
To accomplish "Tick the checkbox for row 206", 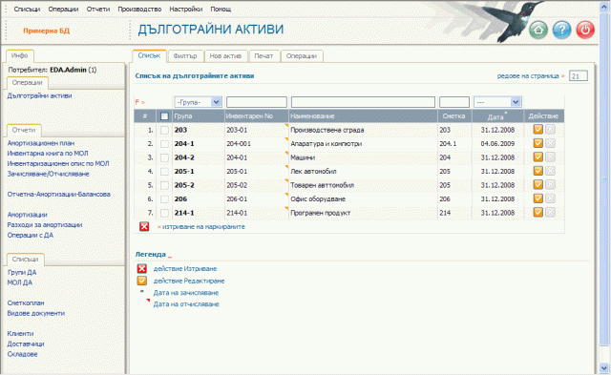I will point(164,199).
